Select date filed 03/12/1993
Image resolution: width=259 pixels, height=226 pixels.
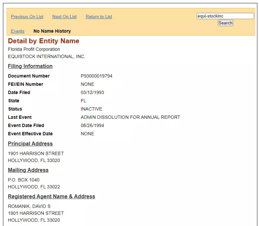coord(92,92)
